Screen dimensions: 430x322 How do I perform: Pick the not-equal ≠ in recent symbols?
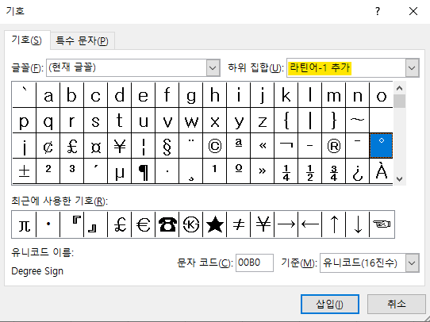point(238,224)
